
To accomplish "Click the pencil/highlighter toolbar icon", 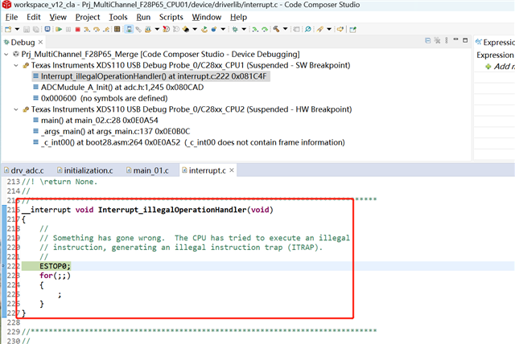I will 319,29.
